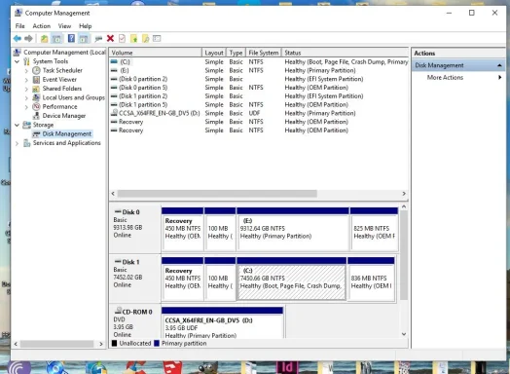
Task: Click the Back arrow toolbar icon
Action: pyautogui.click(x=18, y=39)
